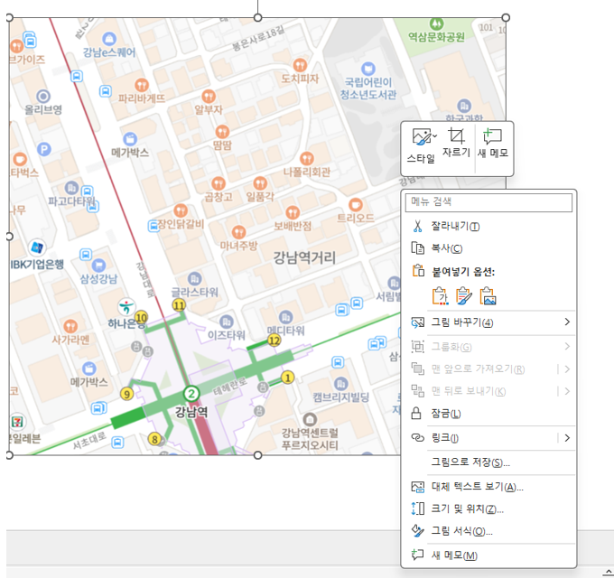Open View Alt Text (대체 텍스트 보기)
The image size is (614, 588).
(x=488, y=487)
